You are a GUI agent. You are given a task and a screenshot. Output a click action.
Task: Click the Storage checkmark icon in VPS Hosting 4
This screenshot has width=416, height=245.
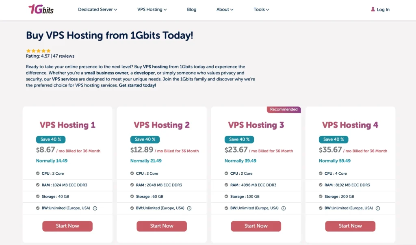click(321, 197)
